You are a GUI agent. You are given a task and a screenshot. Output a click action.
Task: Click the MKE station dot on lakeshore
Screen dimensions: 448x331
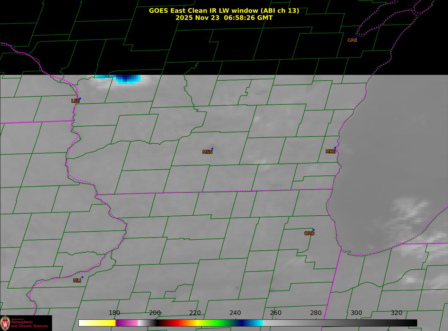coord(335,148)
